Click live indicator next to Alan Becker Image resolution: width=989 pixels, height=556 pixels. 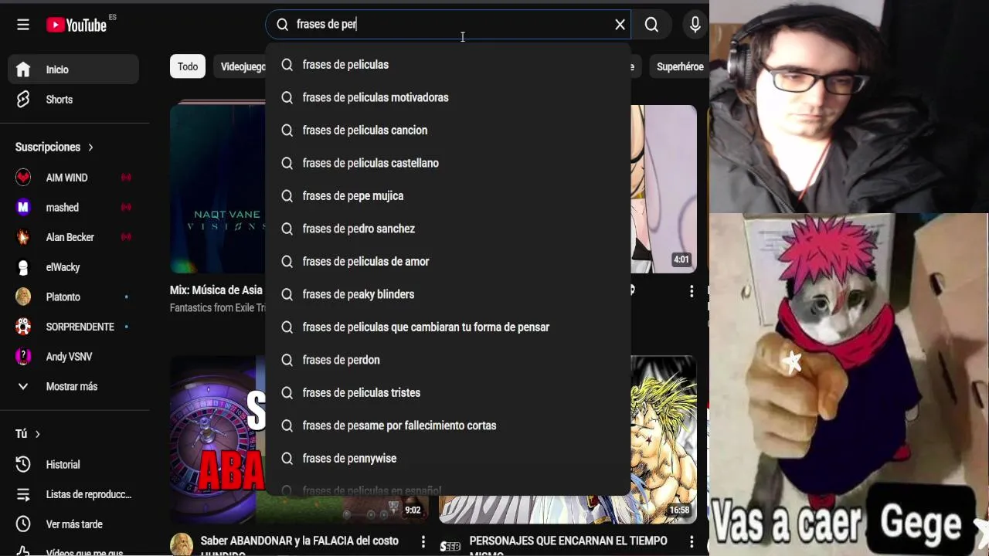126,237
